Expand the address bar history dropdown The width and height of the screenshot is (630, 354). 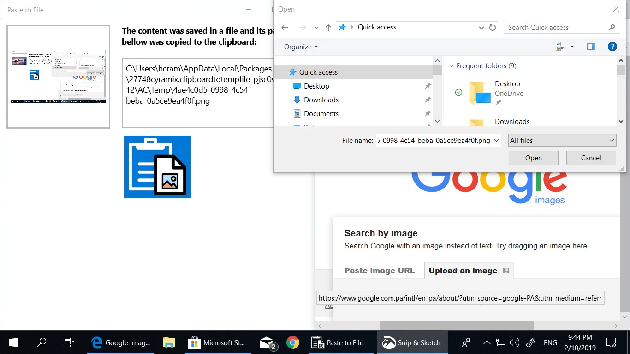click(481, 28)
